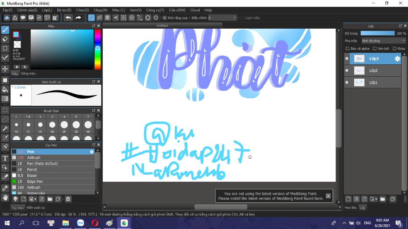408x229 pixels.
Task: Undock the Cọ: Pen panel
Action: pyautogui.click(x=94, y=145)
